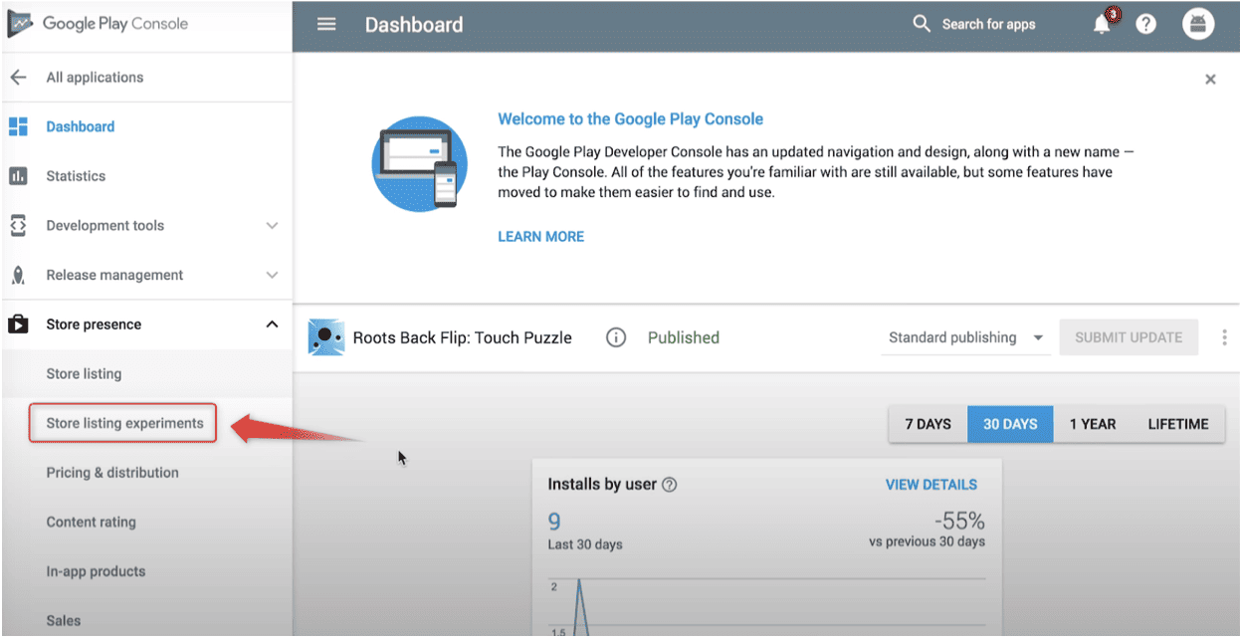
Task: Click the back arrow beside All applications
Action: click(x=18, y=77)
